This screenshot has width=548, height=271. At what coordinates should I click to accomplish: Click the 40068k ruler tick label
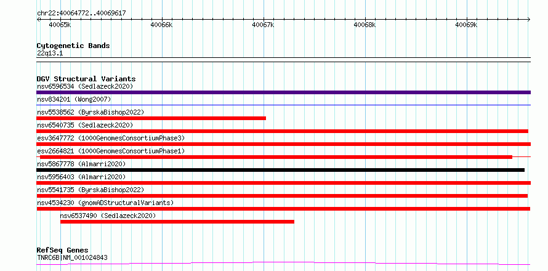(365, 25)
